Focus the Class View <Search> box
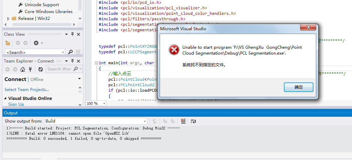Screen dimensions: 352x160 pyautogui.click(x=33, y=52)
